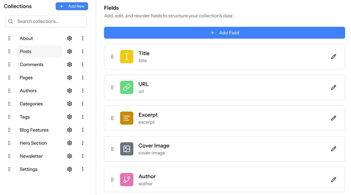The width and height of the screenshot is (351, 195).
Task: Edit the URL field with pencil icon
Action: coord(334,87)
